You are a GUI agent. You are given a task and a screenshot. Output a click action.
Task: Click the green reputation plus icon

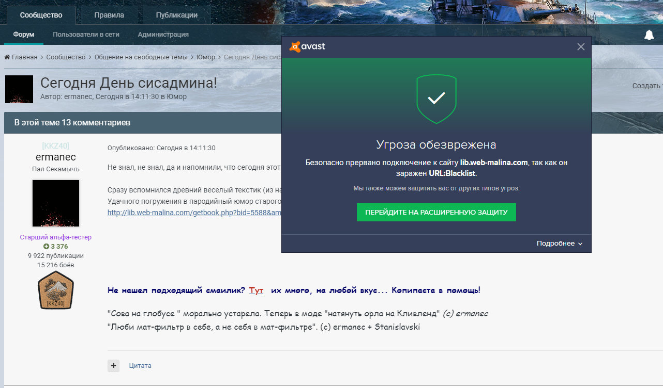pyautogui.click(x=46, y=246)
